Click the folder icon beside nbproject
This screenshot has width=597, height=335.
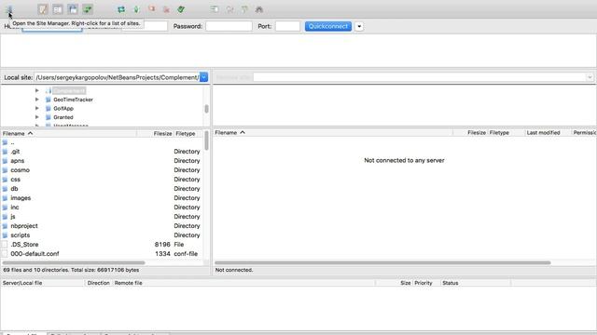coord(5,226)
